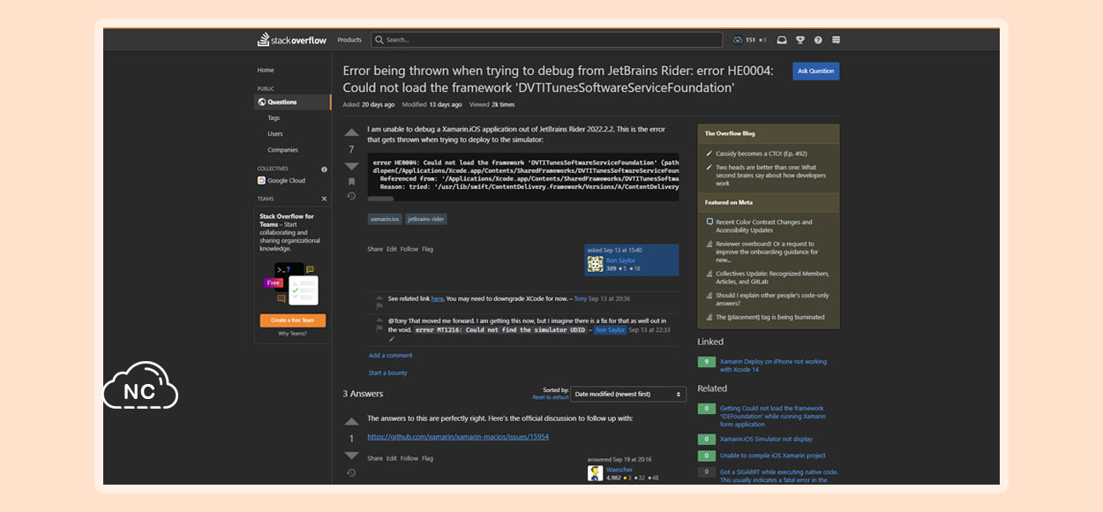This screenshot has width=1103, height=512.
Task: Upvote Tony's comment
Action: click(x=379, y=297)
